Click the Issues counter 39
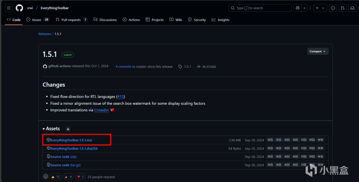This screenshot has width=359, height=182. [x=47, y=20]
